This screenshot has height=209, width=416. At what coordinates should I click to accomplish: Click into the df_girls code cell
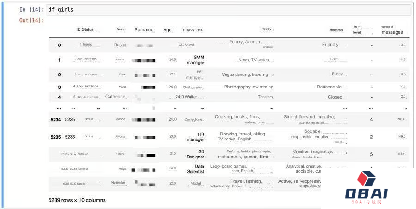[226, 10]
